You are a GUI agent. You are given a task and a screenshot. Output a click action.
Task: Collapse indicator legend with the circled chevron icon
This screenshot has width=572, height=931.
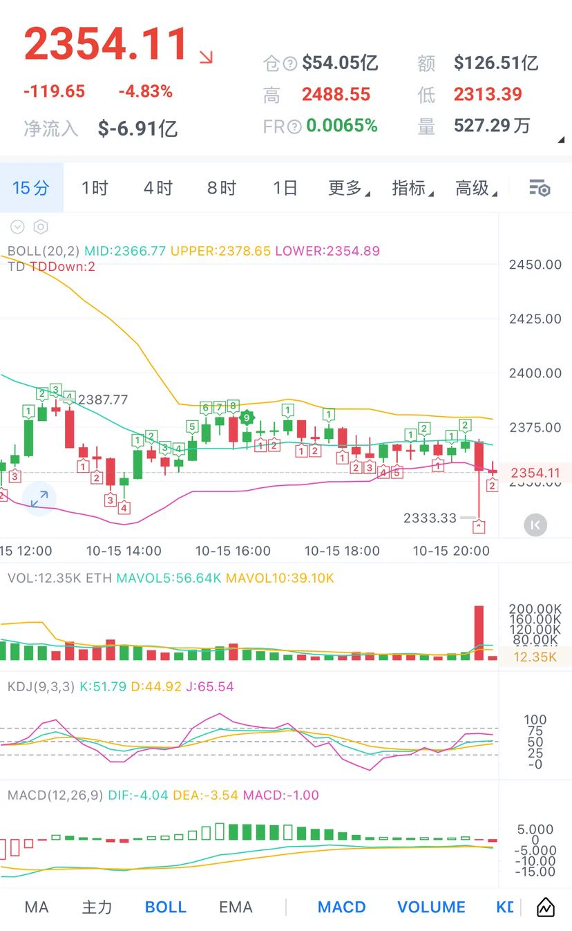coord(17,227)
